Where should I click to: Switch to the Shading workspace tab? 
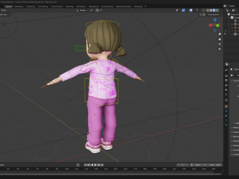[x=70, y=6]
